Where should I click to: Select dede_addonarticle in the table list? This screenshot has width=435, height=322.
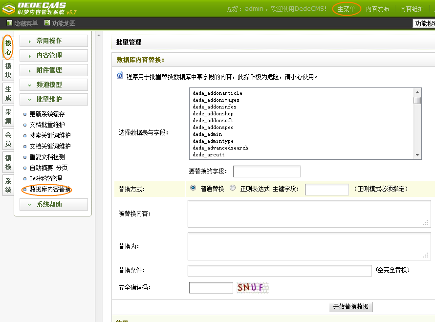tap(217, 93)
